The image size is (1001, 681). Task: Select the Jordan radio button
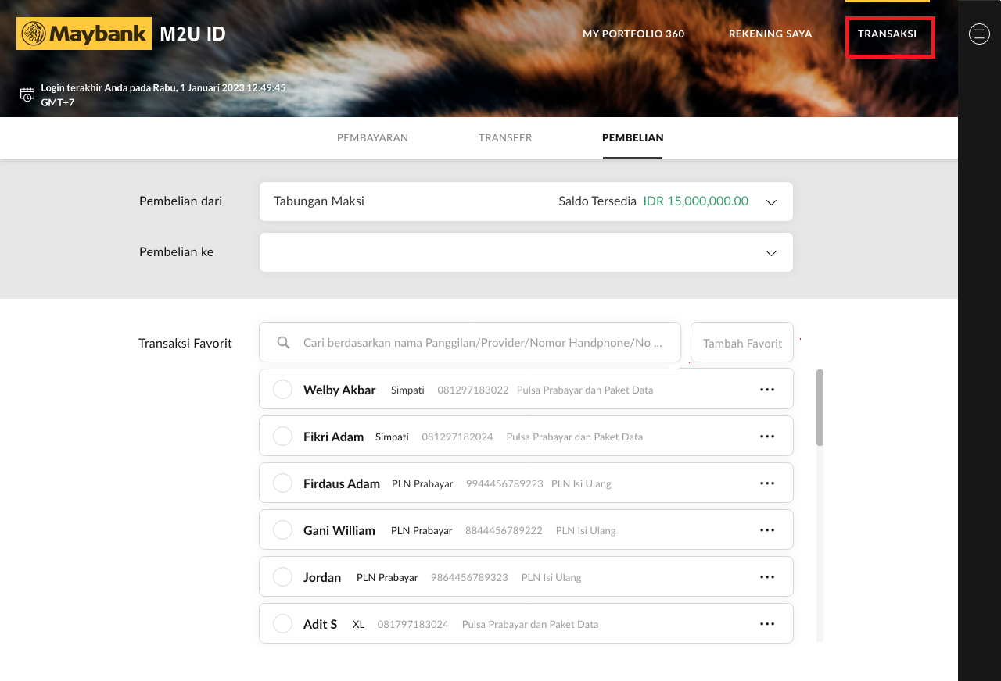(282, 577)
